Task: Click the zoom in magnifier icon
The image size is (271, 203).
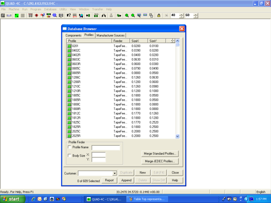Action: [x=127, y=16]
